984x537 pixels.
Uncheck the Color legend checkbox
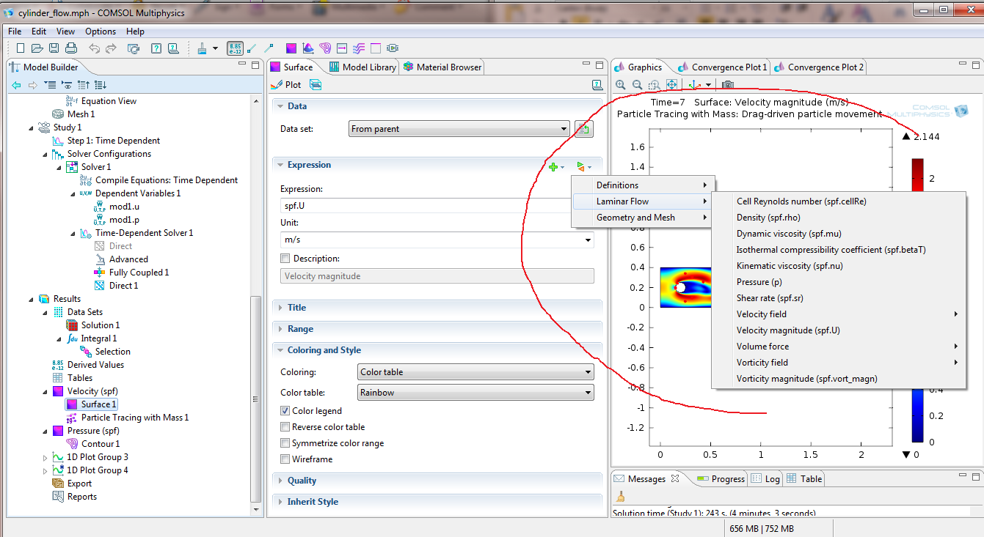(x=285, y=411)
